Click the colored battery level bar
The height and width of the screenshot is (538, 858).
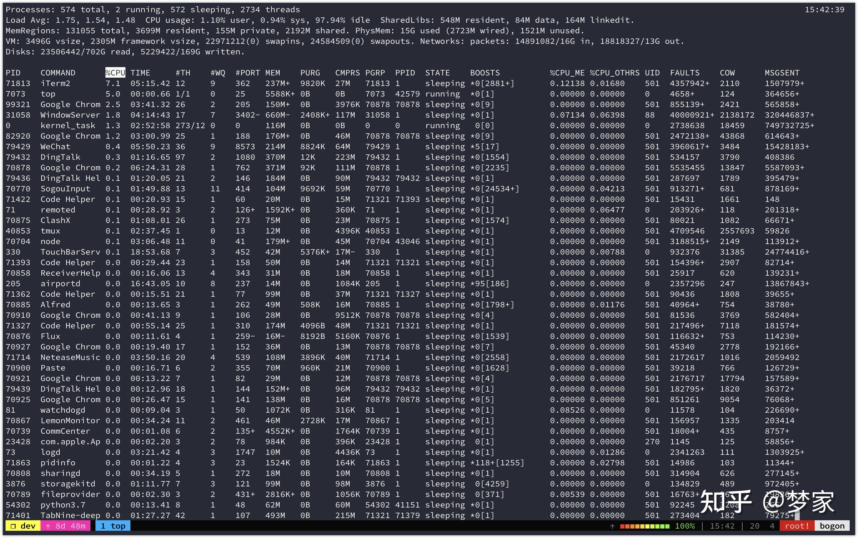(644, 526)
